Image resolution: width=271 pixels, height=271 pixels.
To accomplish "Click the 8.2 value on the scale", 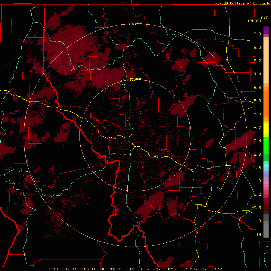I will tap(257, 61).
